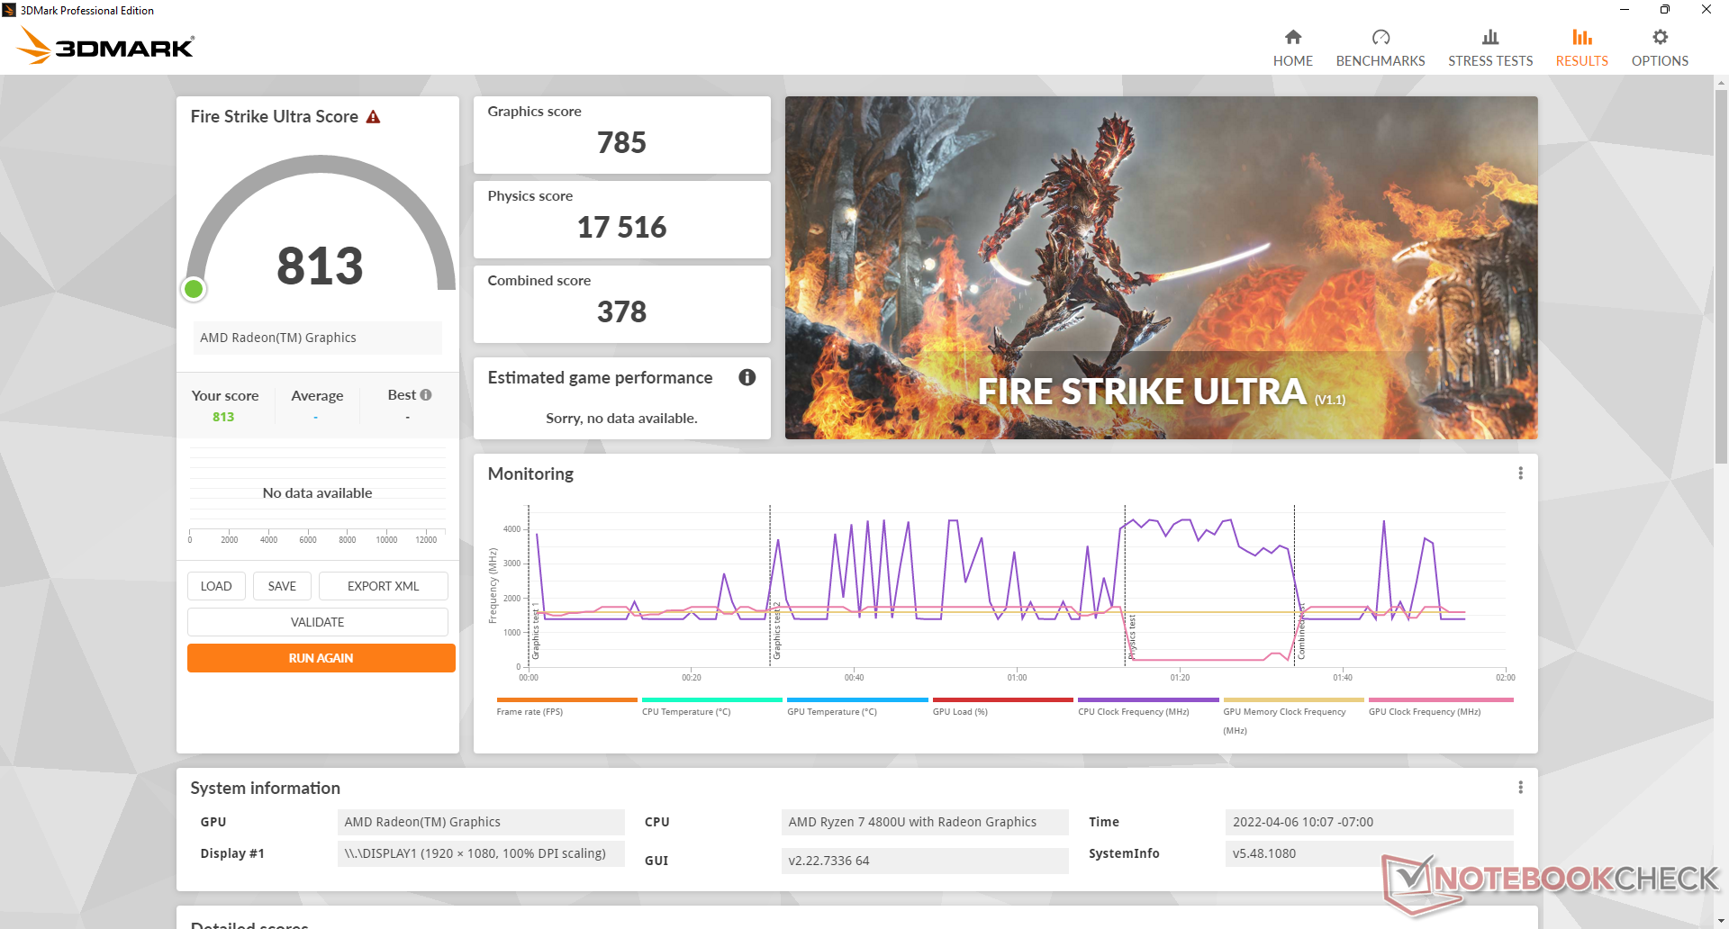Open the Results tab
1729x929 pixels.
[1581, 48]
